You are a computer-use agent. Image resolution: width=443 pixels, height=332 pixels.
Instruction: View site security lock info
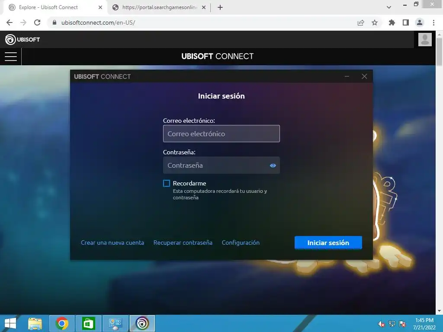point(55,22)
